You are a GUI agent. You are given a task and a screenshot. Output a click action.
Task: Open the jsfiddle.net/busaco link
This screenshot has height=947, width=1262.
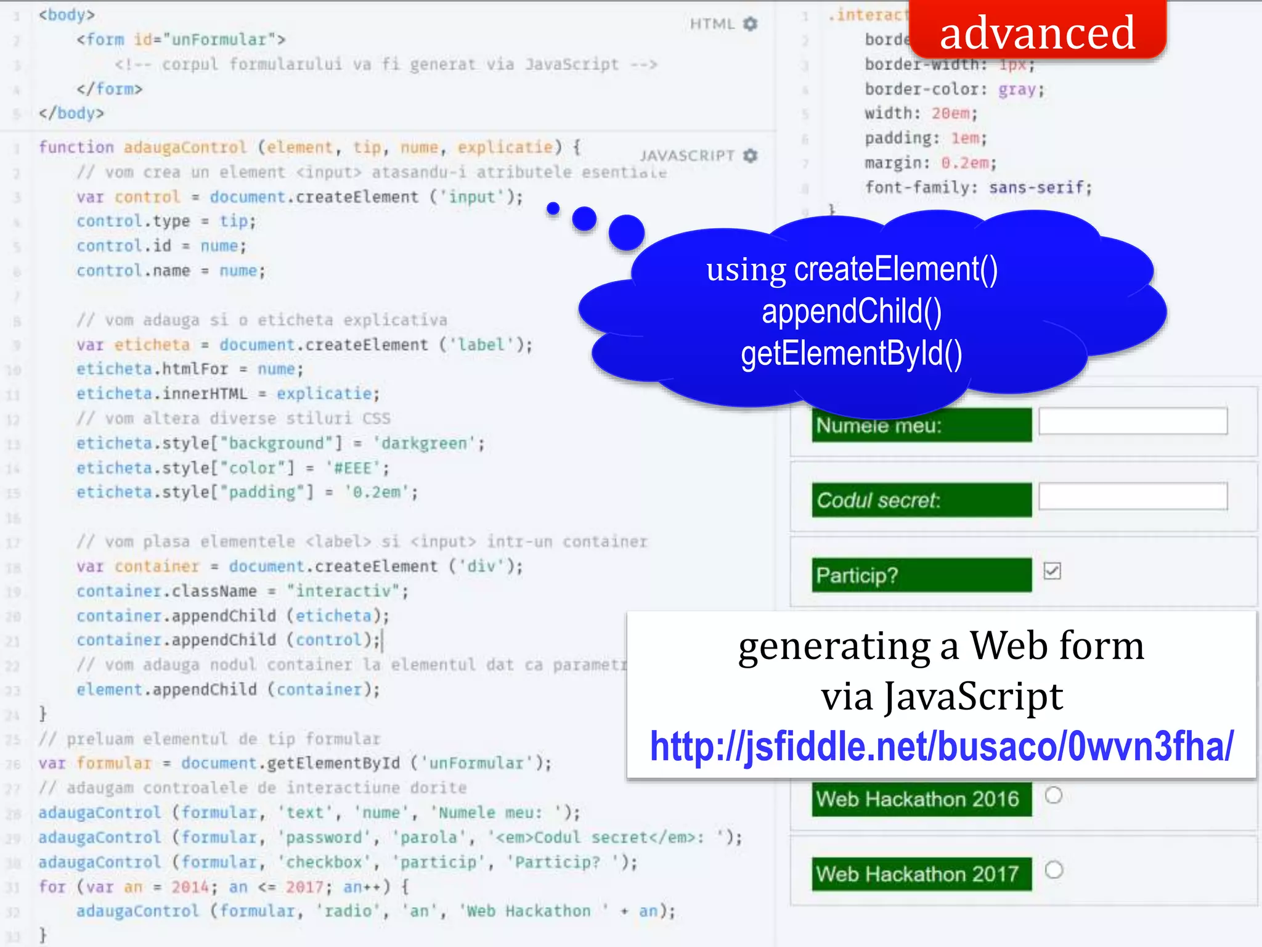point(942,747)
